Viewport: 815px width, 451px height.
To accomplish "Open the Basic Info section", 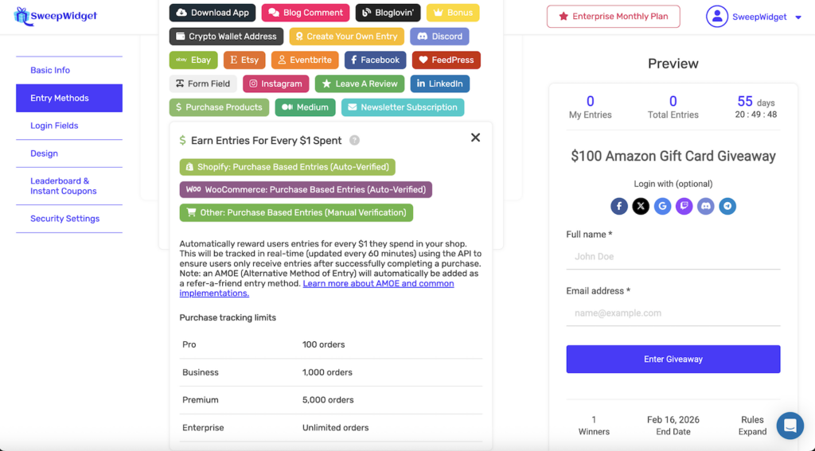I will [x=50, y=70].
